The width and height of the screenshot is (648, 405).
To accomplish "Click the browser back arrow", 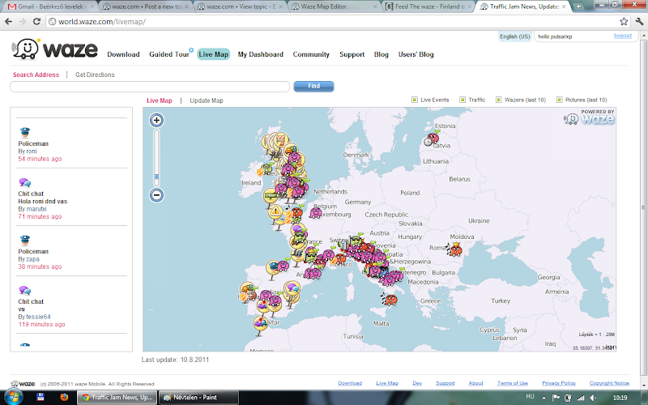I will pos(8,22).
